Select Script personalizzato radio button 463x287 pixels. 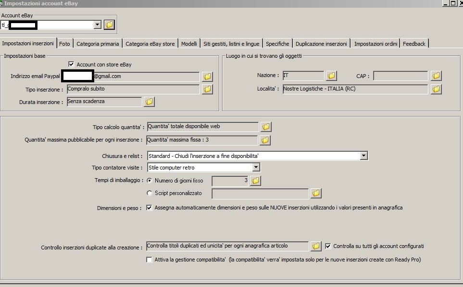pyautogui.click(x=150, y=193)
